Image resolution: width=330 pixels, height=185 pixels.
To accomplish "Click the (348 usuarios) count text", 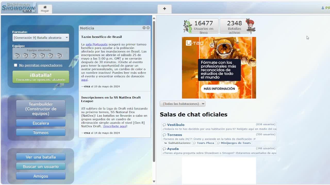I will point(266,148).
